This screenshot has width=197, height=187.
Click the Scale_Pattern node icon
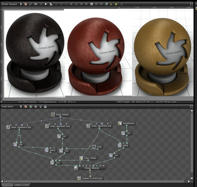pyautogui.click(x=53, y=115)
